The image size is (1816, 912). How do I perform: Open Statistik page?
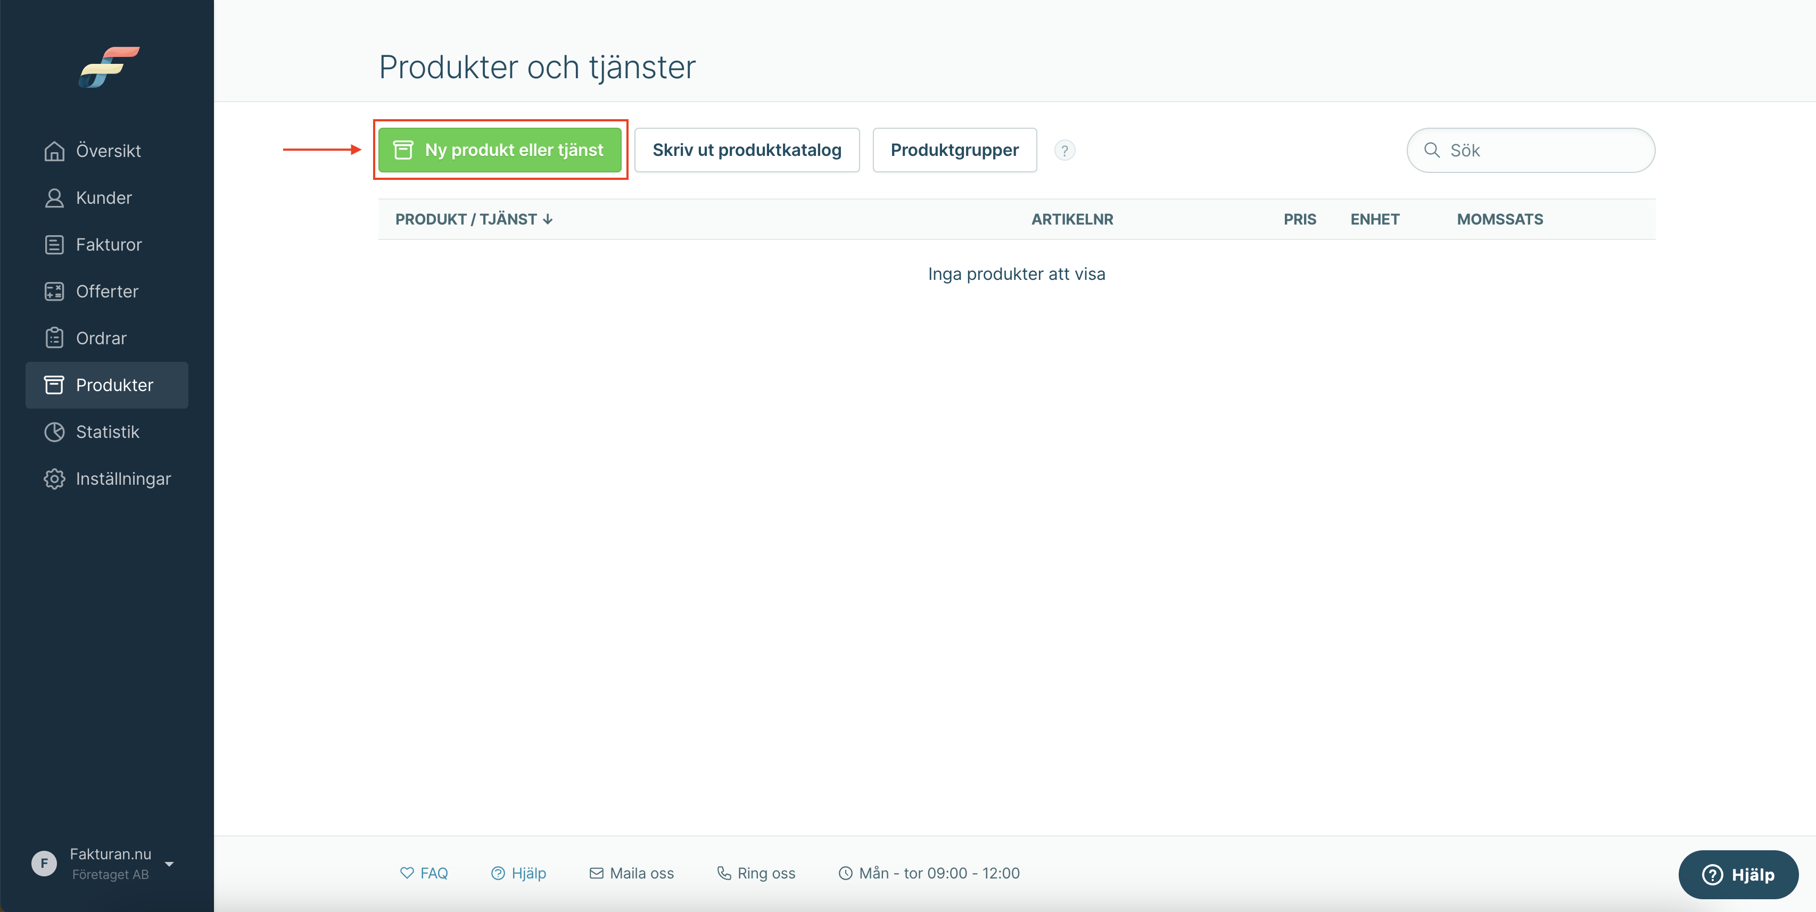107,432
